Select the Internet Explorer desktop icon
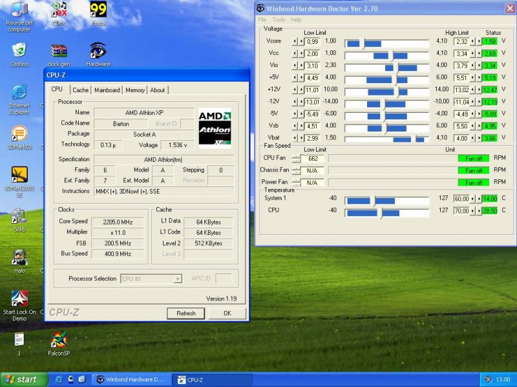517x387 pixels. [19, 100]
